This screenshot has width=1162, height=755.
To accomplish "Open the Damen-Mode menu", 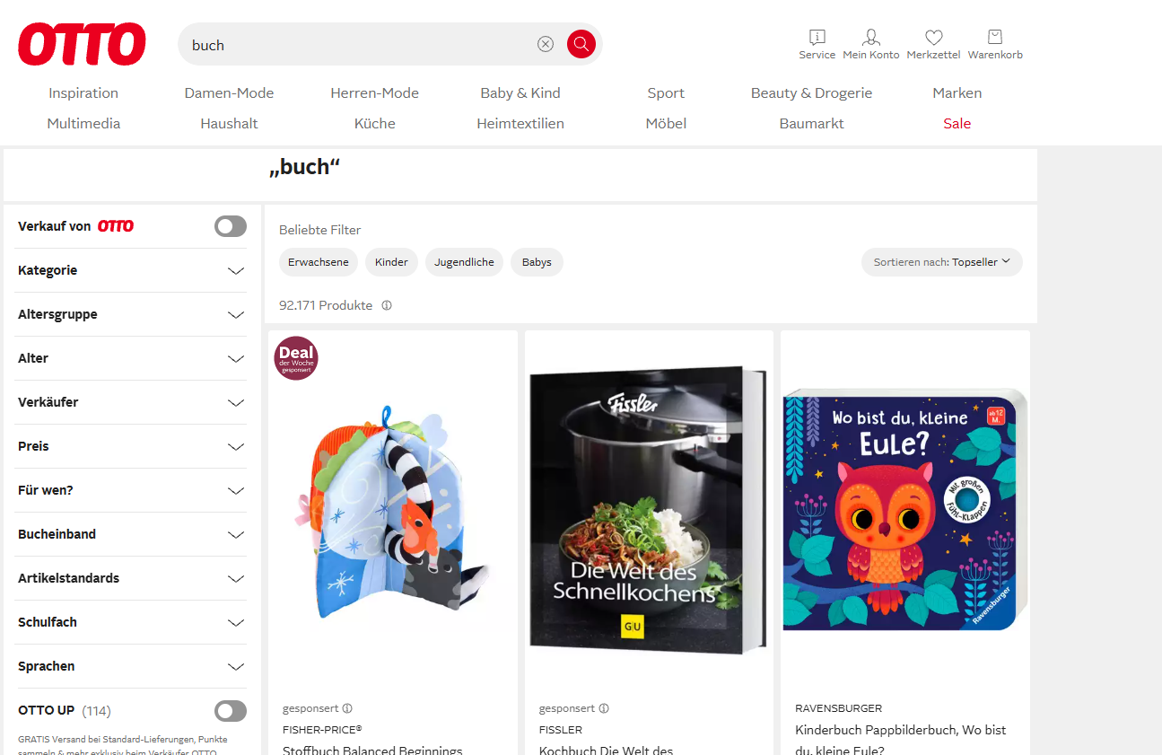I will coord(229,93).
